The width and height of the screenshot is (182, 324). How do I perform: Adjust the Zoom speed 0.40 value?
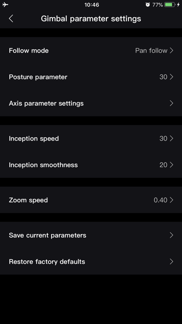click(x=160, y=200)
